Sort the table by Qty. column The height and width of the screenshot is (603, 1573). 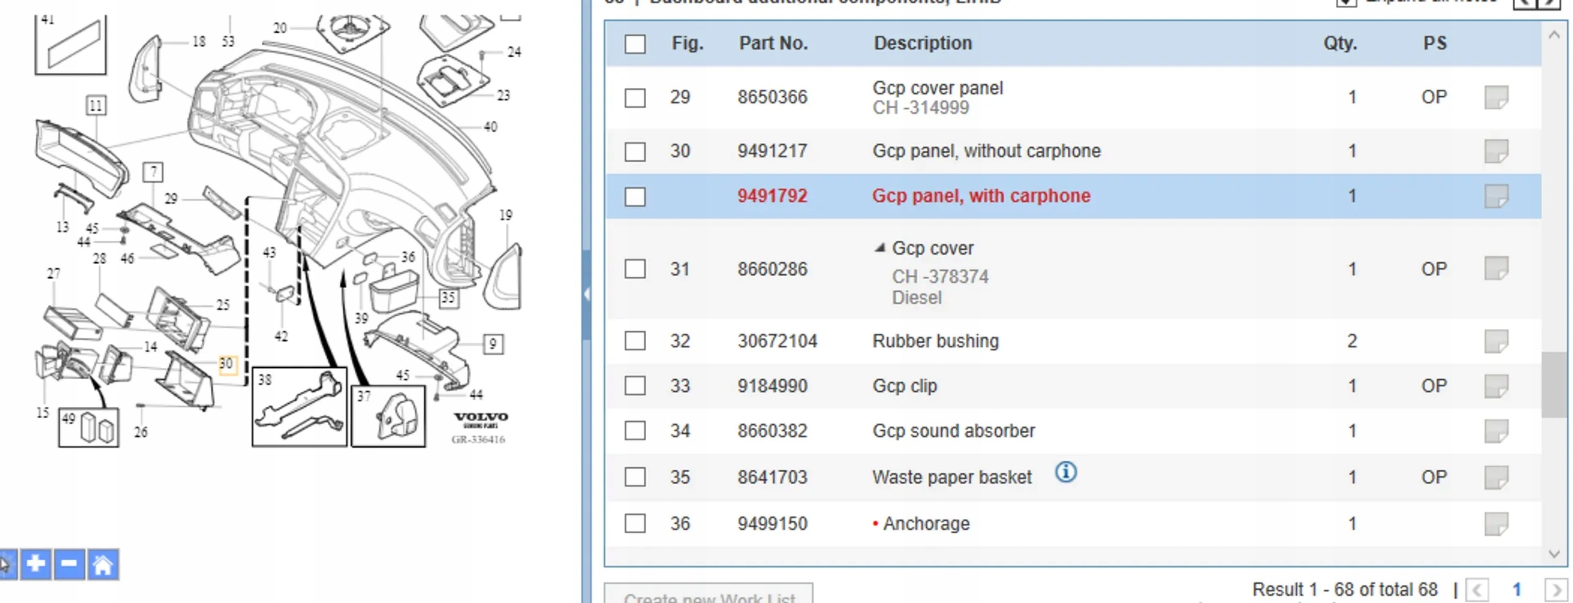(x=1340, y=43)
